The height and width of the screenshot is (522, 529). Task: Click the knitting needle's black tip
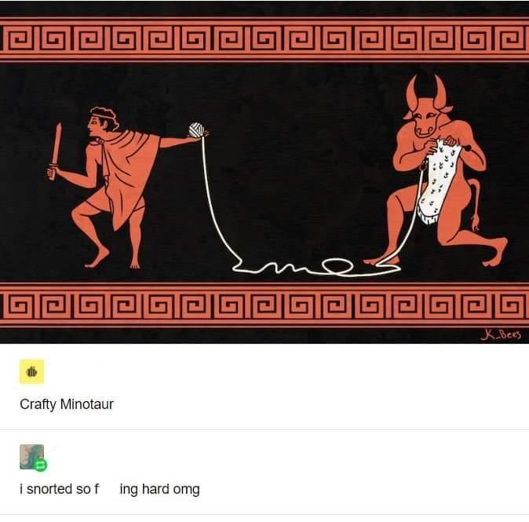pyautogui.click(x=468, y=148)
